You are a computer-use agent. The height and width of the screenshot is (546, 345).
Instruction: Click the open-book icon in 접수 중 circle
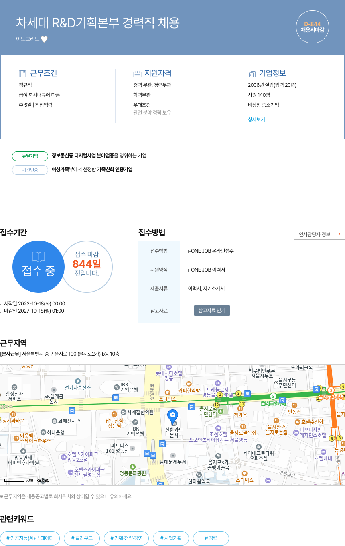(x=39, y=257)
